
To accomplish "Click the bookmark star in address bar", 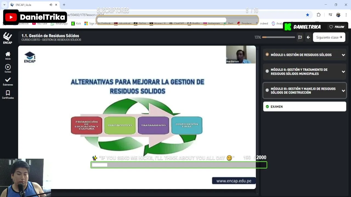I will (x=307, y=15).
